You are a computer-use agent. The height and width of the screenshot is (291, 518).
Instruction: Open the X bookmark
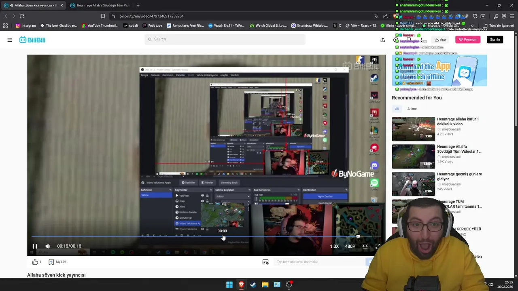337,25
